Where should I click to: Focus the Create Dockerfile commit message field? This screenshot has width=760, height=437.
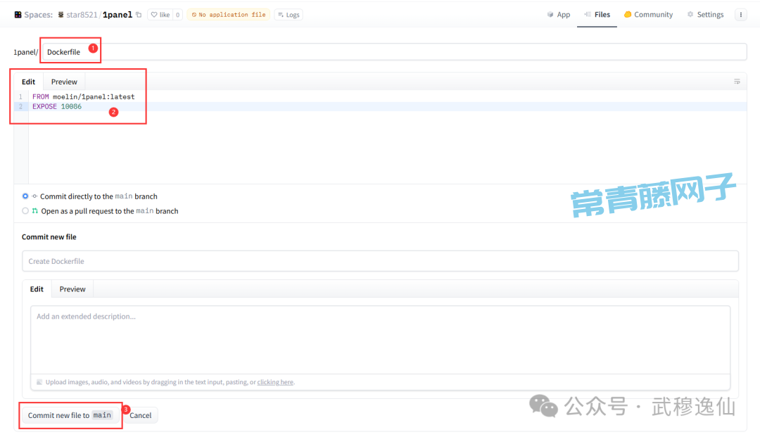tap(380, 261)
